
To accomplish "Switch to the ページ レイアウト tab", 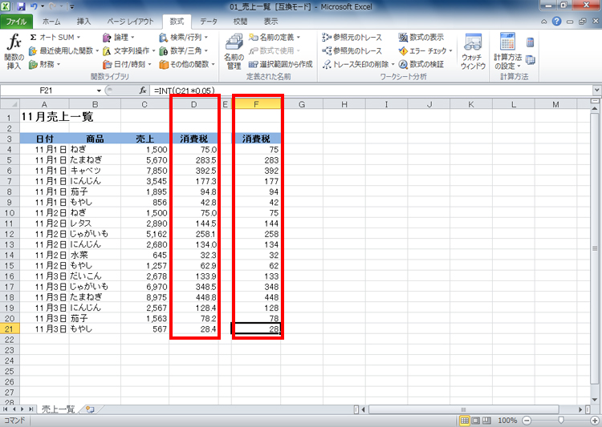I will [130, 22].
